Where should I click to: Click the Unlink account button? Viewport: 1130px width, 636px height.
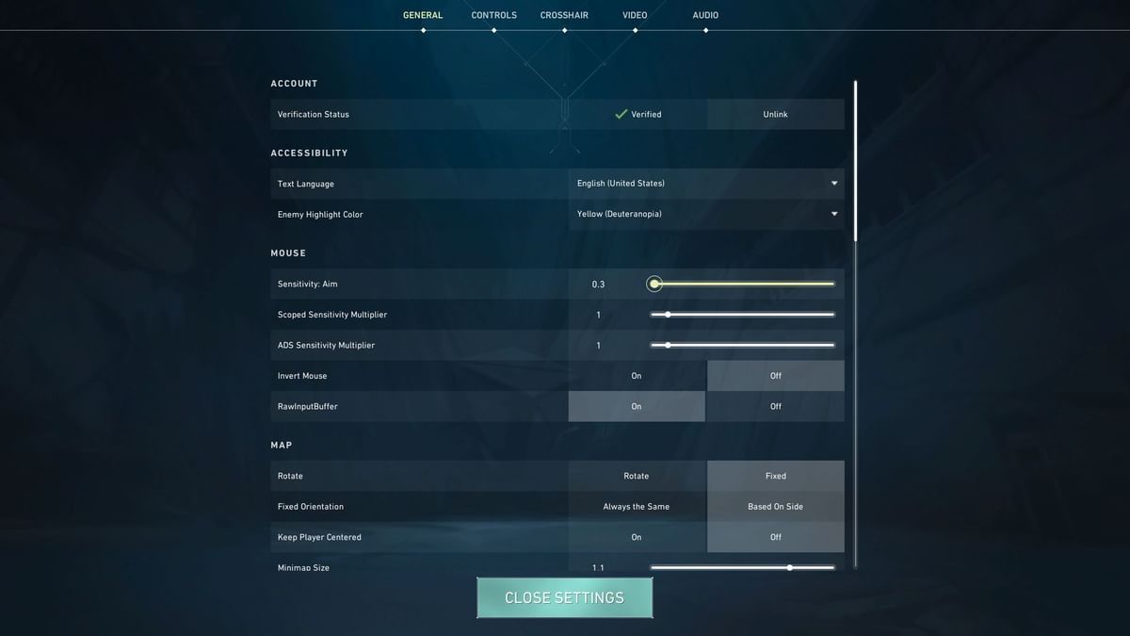(x=775, y=114)
